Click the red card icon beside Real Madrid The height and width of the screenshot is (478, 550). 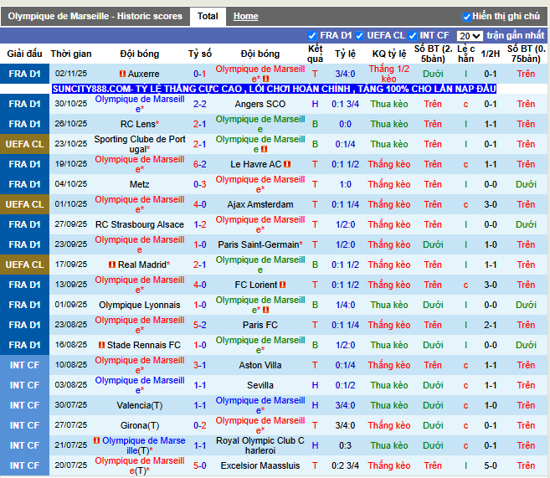tap(112, 265)
